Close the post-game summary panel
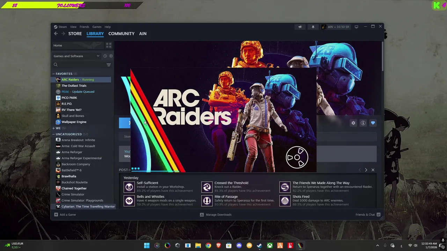 (373, 170)
